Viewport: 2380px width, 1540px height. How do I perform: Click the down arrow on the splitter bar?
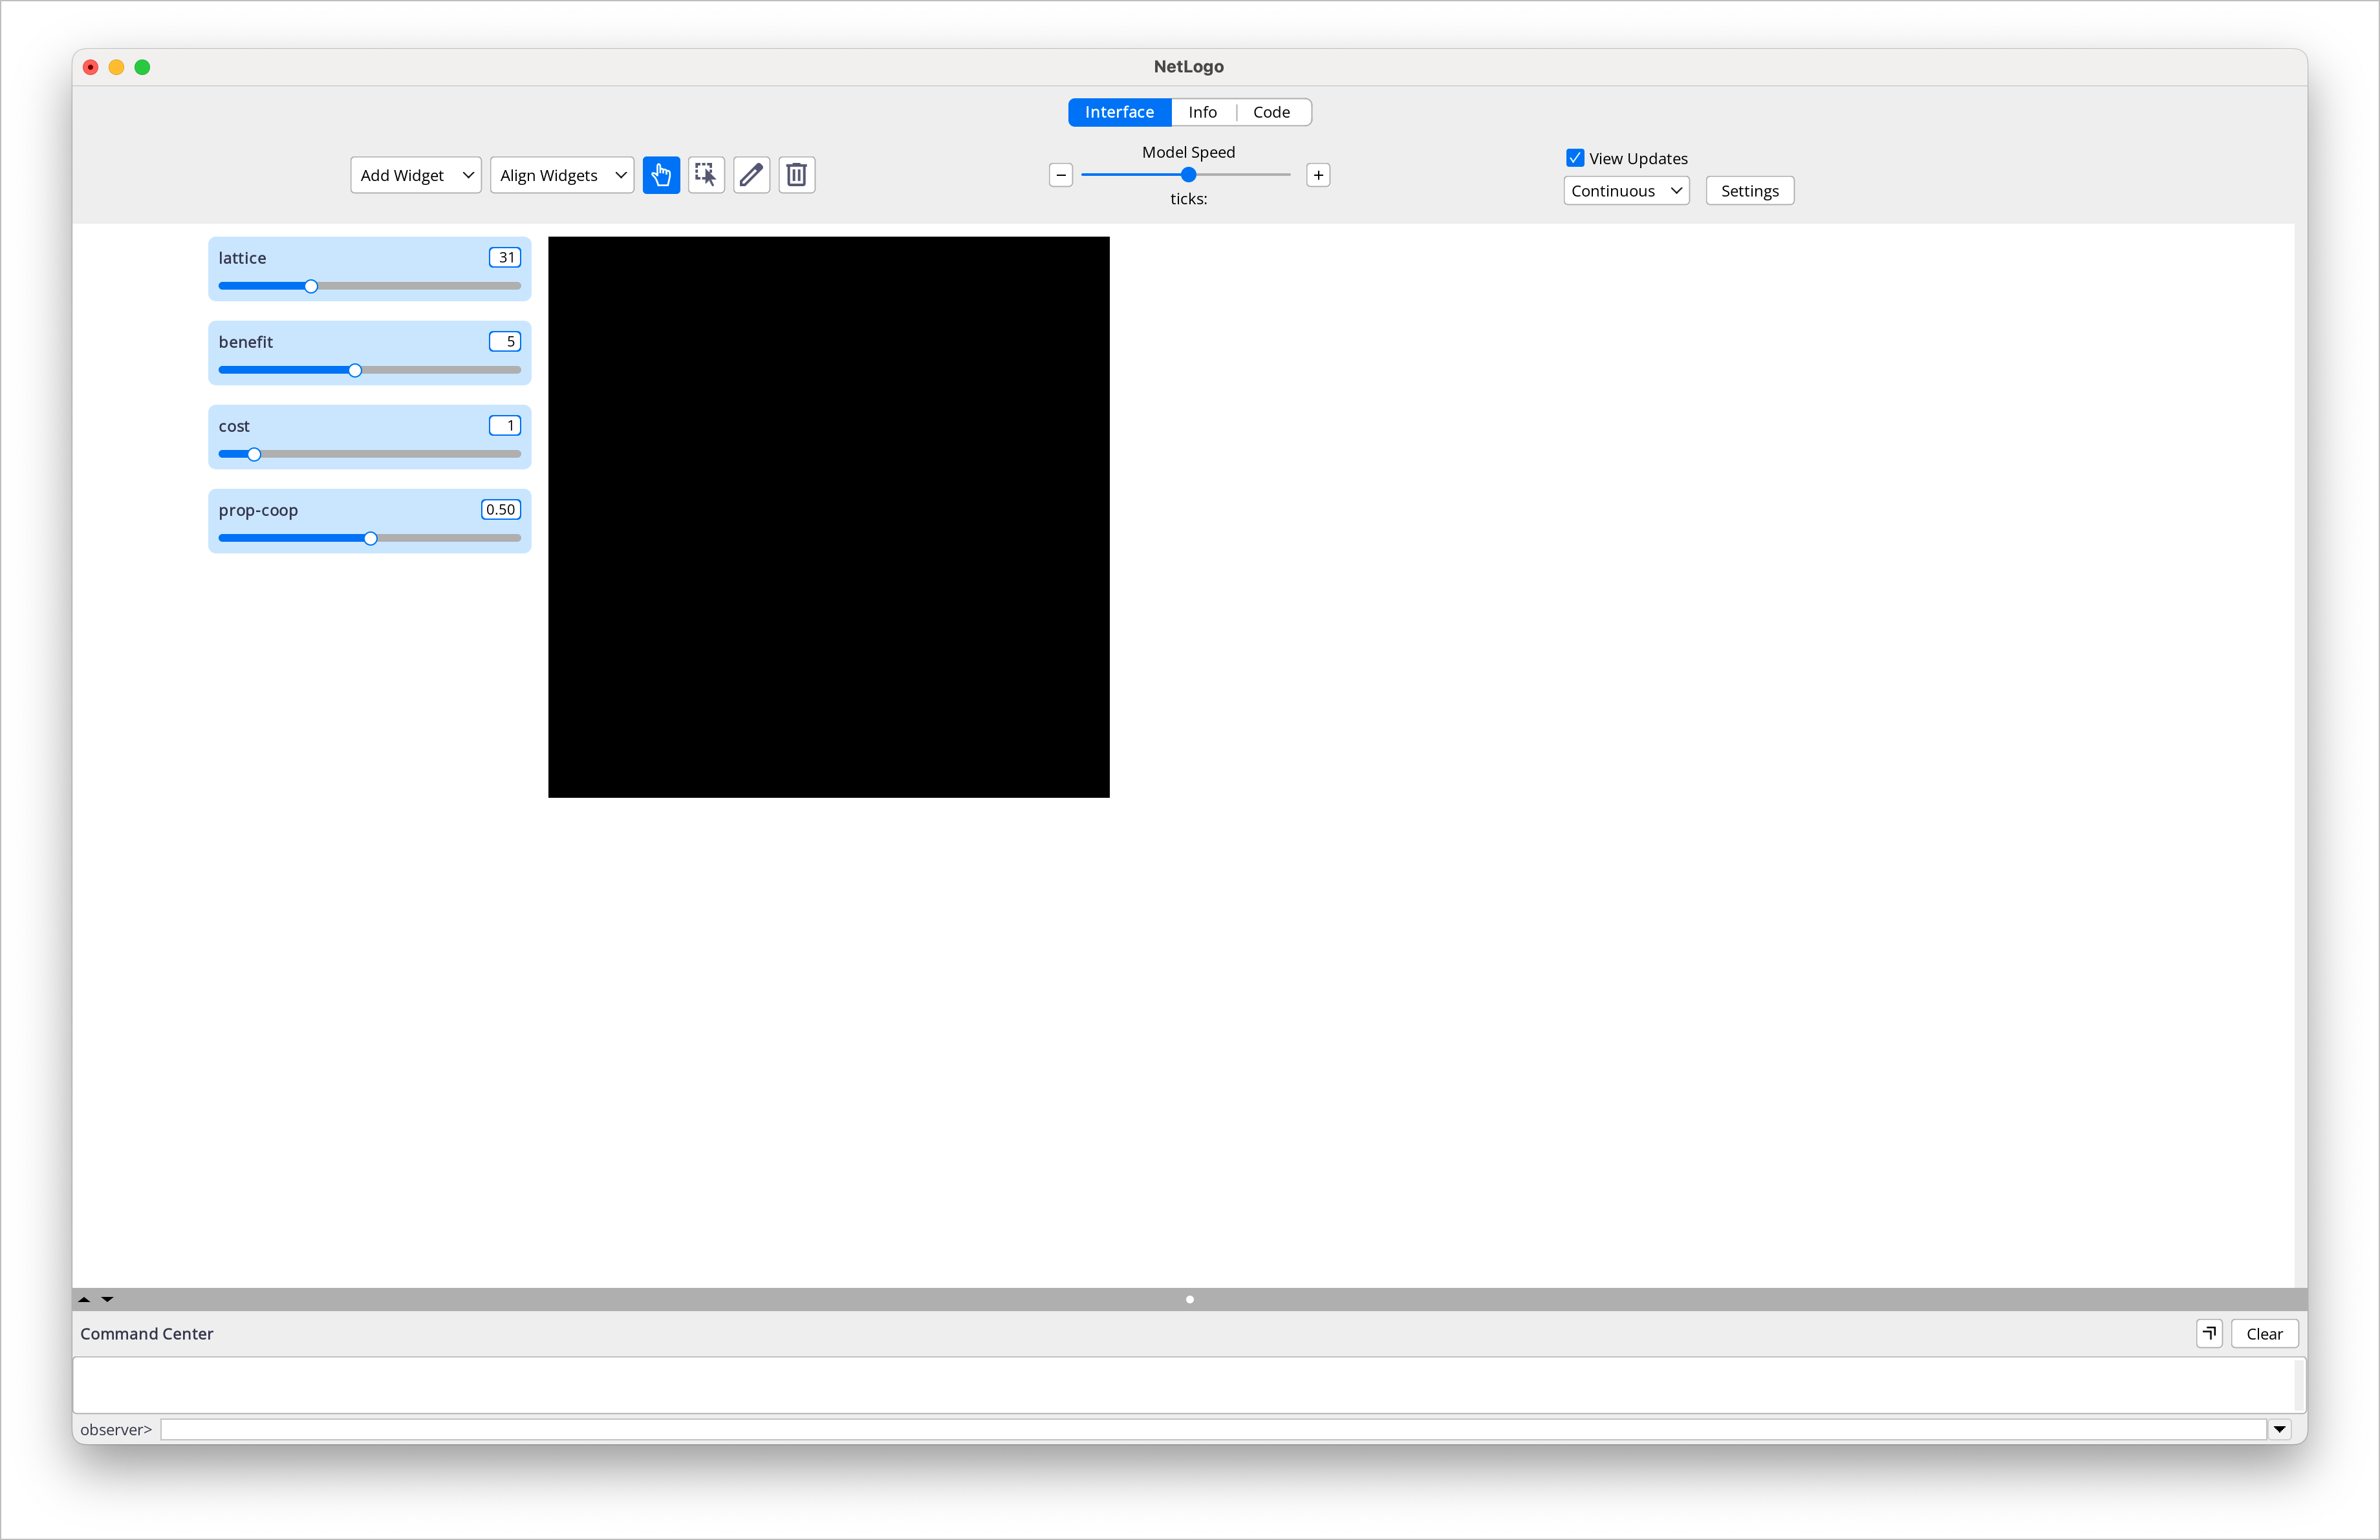point(107,1299)
